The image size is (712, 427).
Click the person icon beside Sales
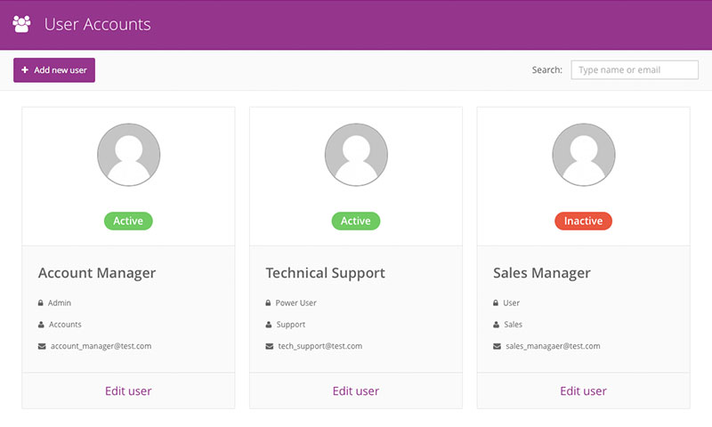click(496, 325)
